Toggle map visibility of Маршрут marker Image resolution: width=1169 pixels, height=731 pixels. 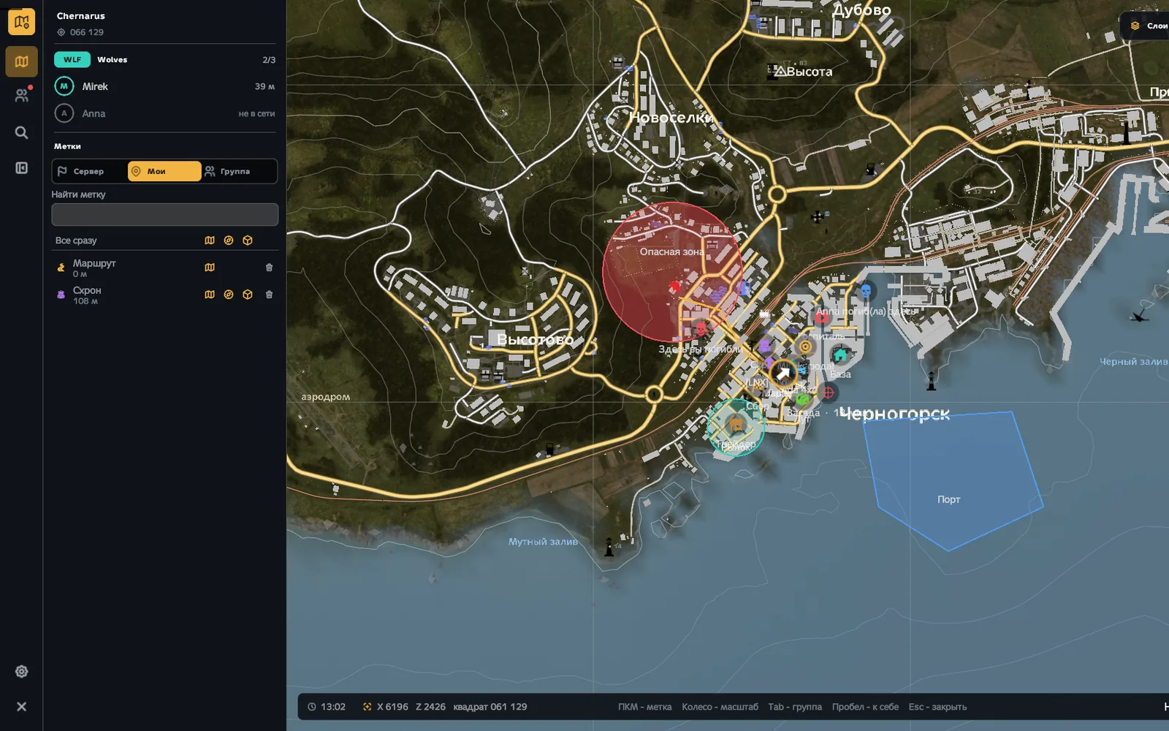click(x=210, y=268)
